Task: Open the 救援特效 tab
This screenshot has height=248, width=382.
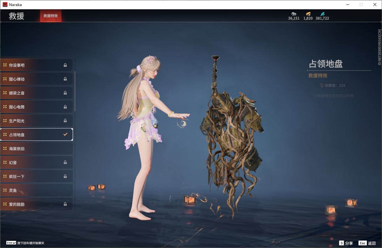Action: click(51, 16)
